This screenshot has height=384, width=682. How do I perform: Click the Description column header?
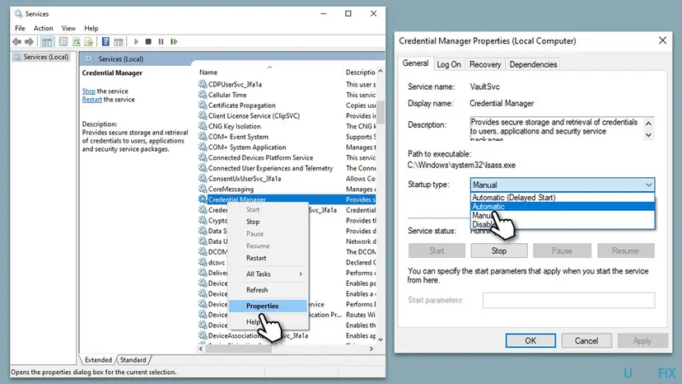pos(361,73)
